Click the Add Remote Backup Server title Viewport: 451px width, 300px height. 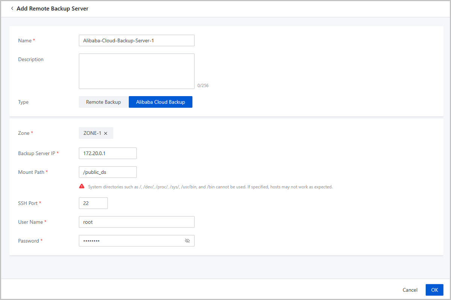52,8
